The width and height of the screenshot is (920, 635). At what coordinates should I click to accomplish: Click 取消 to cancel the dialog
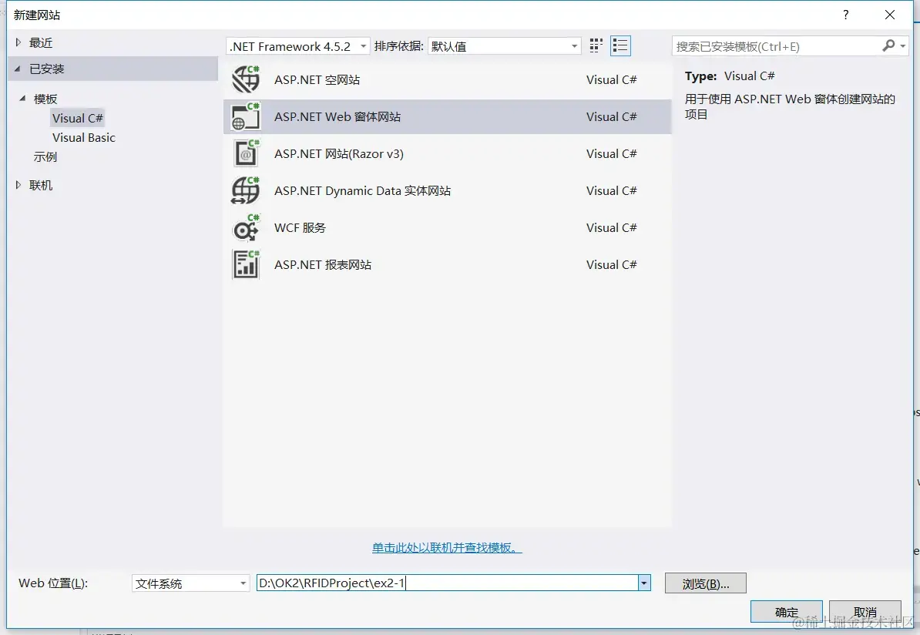[865, 612]
